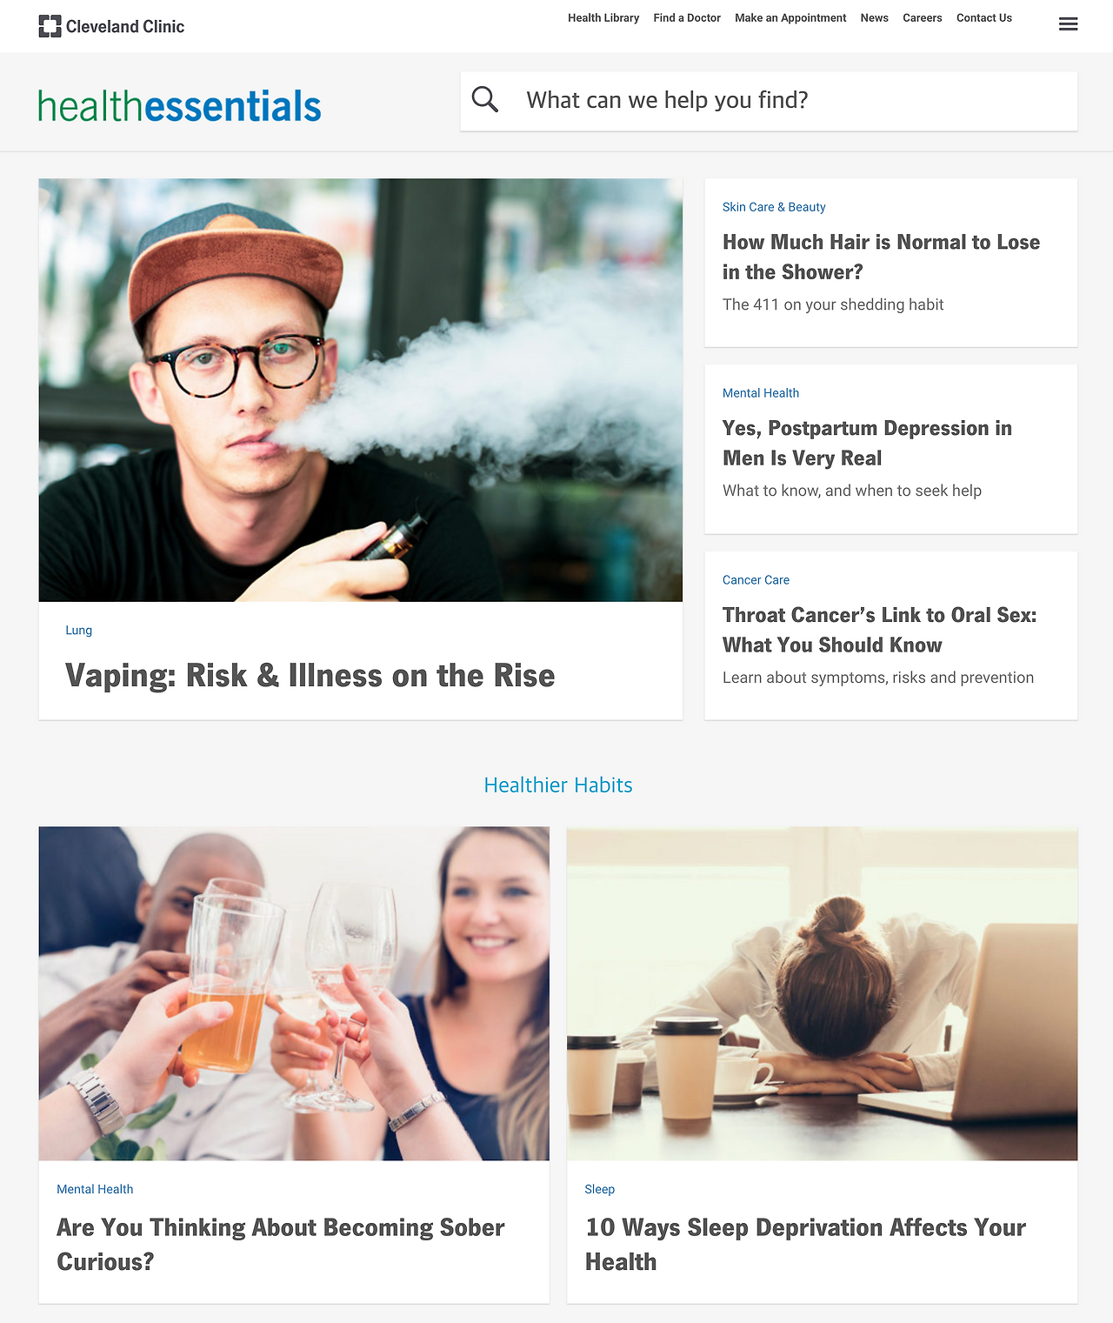Open the toasting drinks article image
Image resolution: width=1113 pixels, height=1323 pixels.
[294, 993]
